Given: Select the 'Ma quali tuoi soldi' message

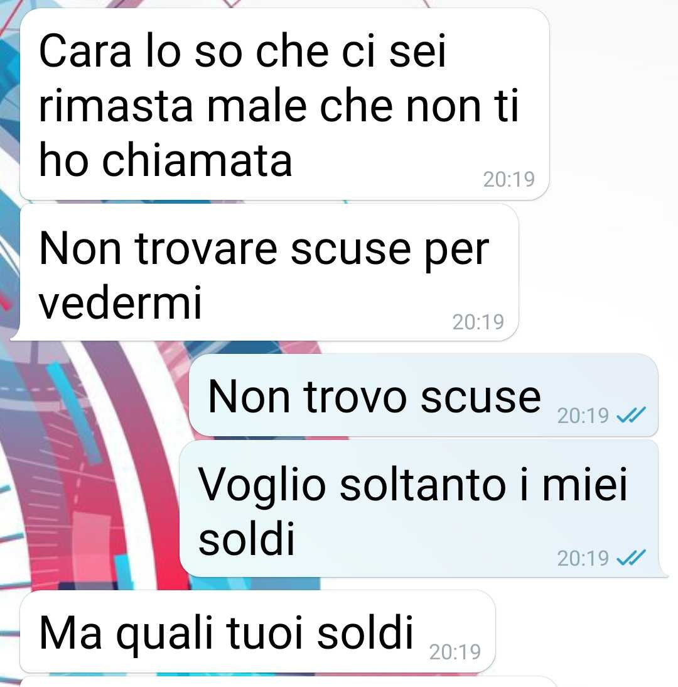Looking at the screenshot, I should pos(258,631).
